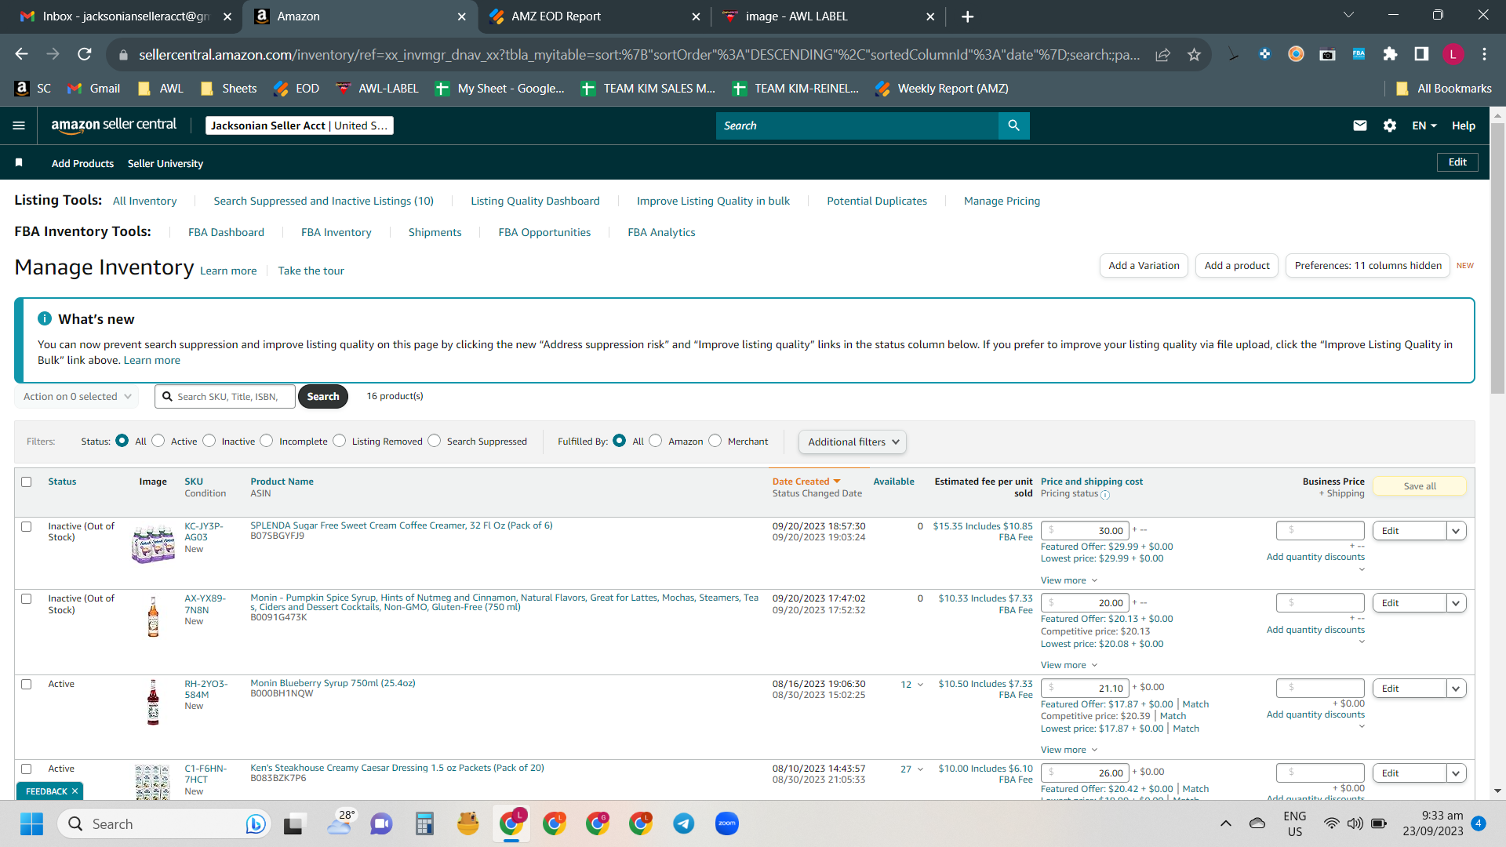Bookmark this page with the star icon
The image size is (1506, 847).
[1194, 54]
